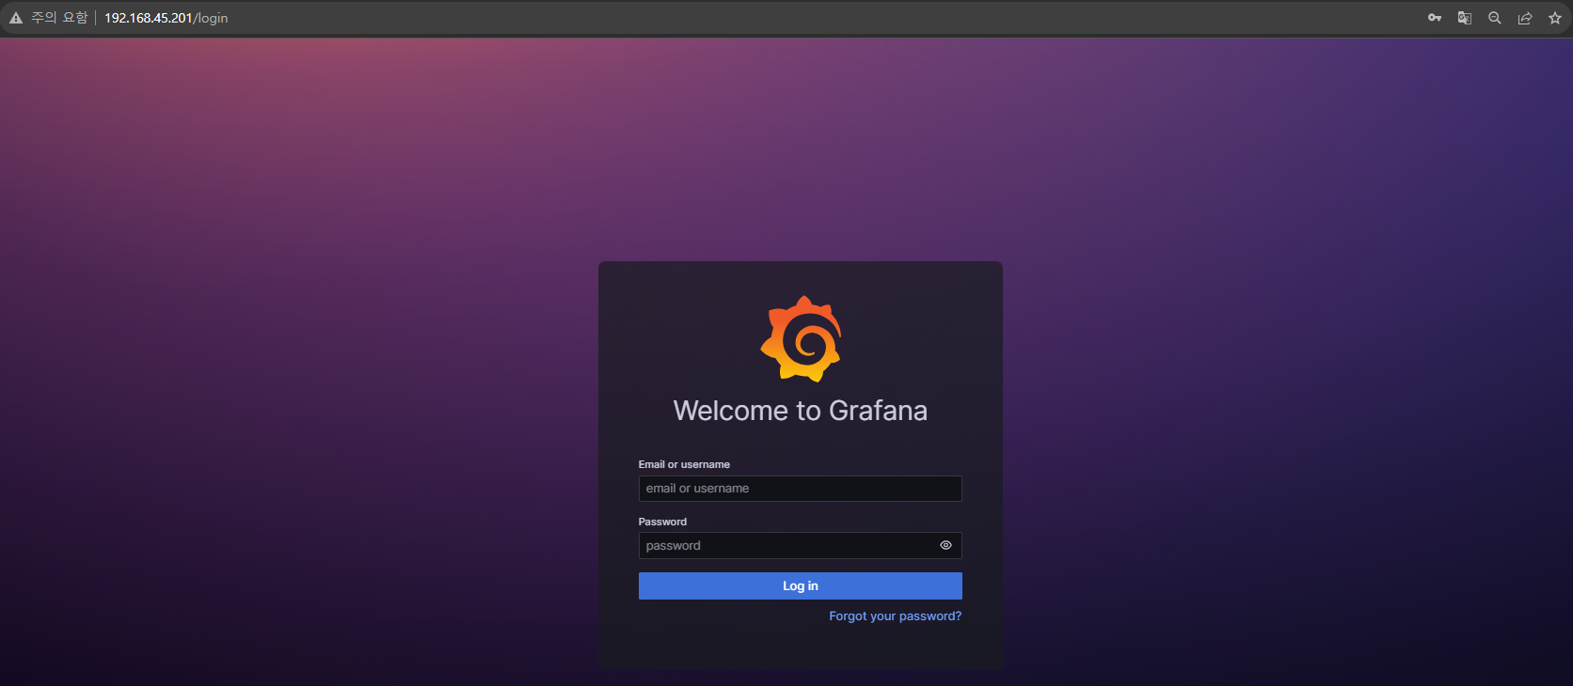Viewport: 1573px width, 686px height.
Task: Click the Password field label
Action: pos(662,522)
